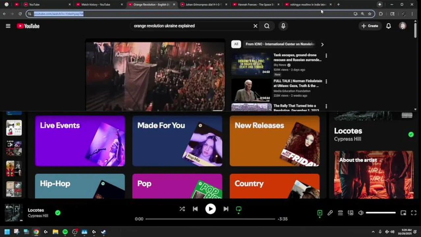This screenshot has height=237, width=421.
Task: Open the Norman Finkelstein talk thumbnail
Action: tap(251, 90)
